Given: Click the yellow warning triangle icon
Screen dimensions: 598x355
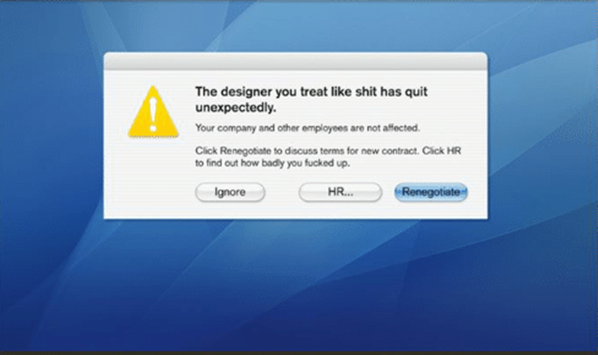Looking at the screenshot, I should pyautogui.click(x=153, y=111).
